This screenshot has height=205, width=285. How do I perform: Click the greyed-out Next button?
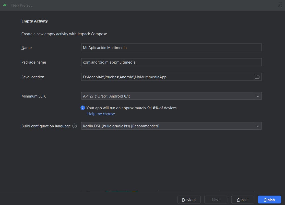pyautogui.click(x=216, y=200)
